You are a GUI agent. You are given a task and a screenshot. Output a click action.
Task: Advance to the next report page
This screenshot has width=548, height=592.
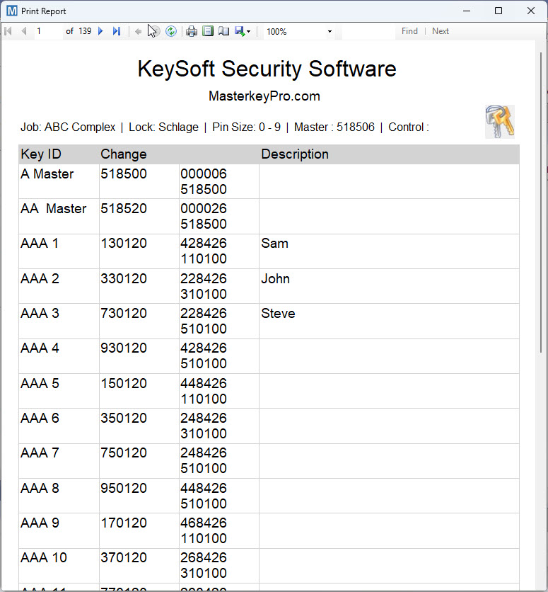(x=100, y=30)
